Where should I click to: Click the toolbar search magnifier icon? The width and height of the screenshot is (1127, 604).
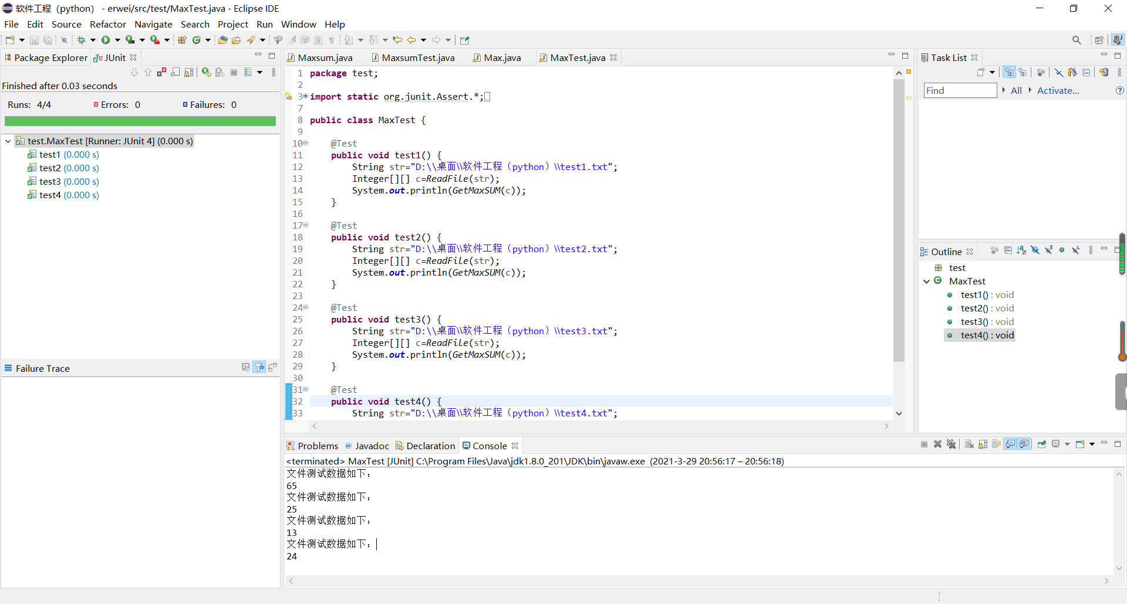point(1077,40)
